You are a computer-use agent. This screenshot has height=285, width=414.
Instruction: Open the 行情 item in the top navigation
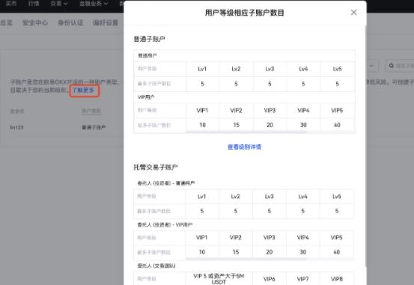(x=34, y=4)
